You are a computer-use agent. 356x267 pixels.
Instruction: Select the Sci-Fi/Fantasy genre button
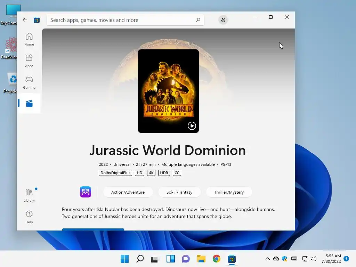(179, 192)
